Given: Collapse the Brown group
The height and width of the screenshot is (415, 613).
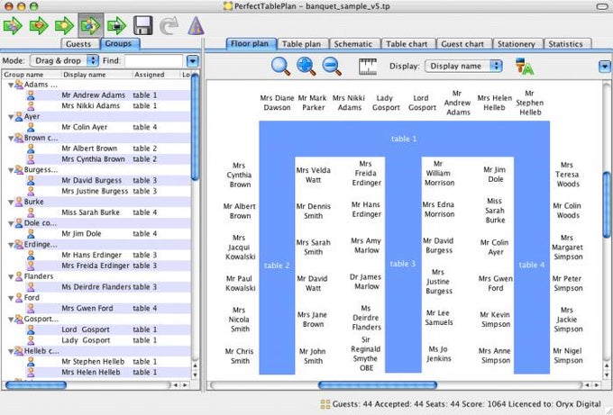Looking at the screenshot, I should pos(11,139).
